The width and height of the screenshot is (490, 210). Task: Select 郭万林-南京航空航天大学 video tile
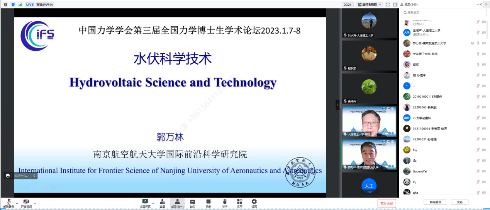point(369,155)
